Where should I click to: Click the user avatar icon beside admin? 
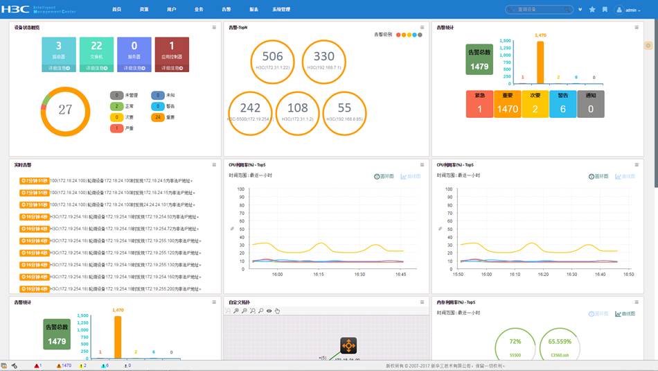[x=619, y=10]
